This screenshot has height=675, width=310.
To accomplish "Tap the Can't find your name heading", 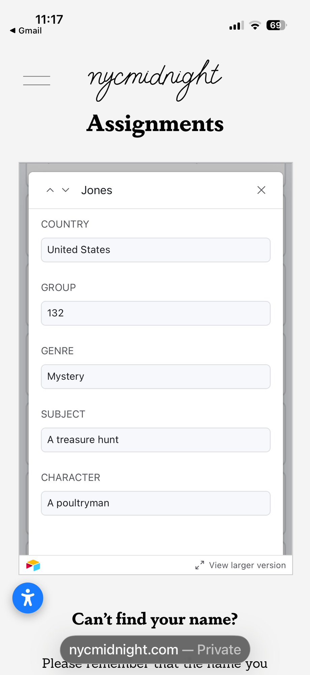I will pos(155,619).
